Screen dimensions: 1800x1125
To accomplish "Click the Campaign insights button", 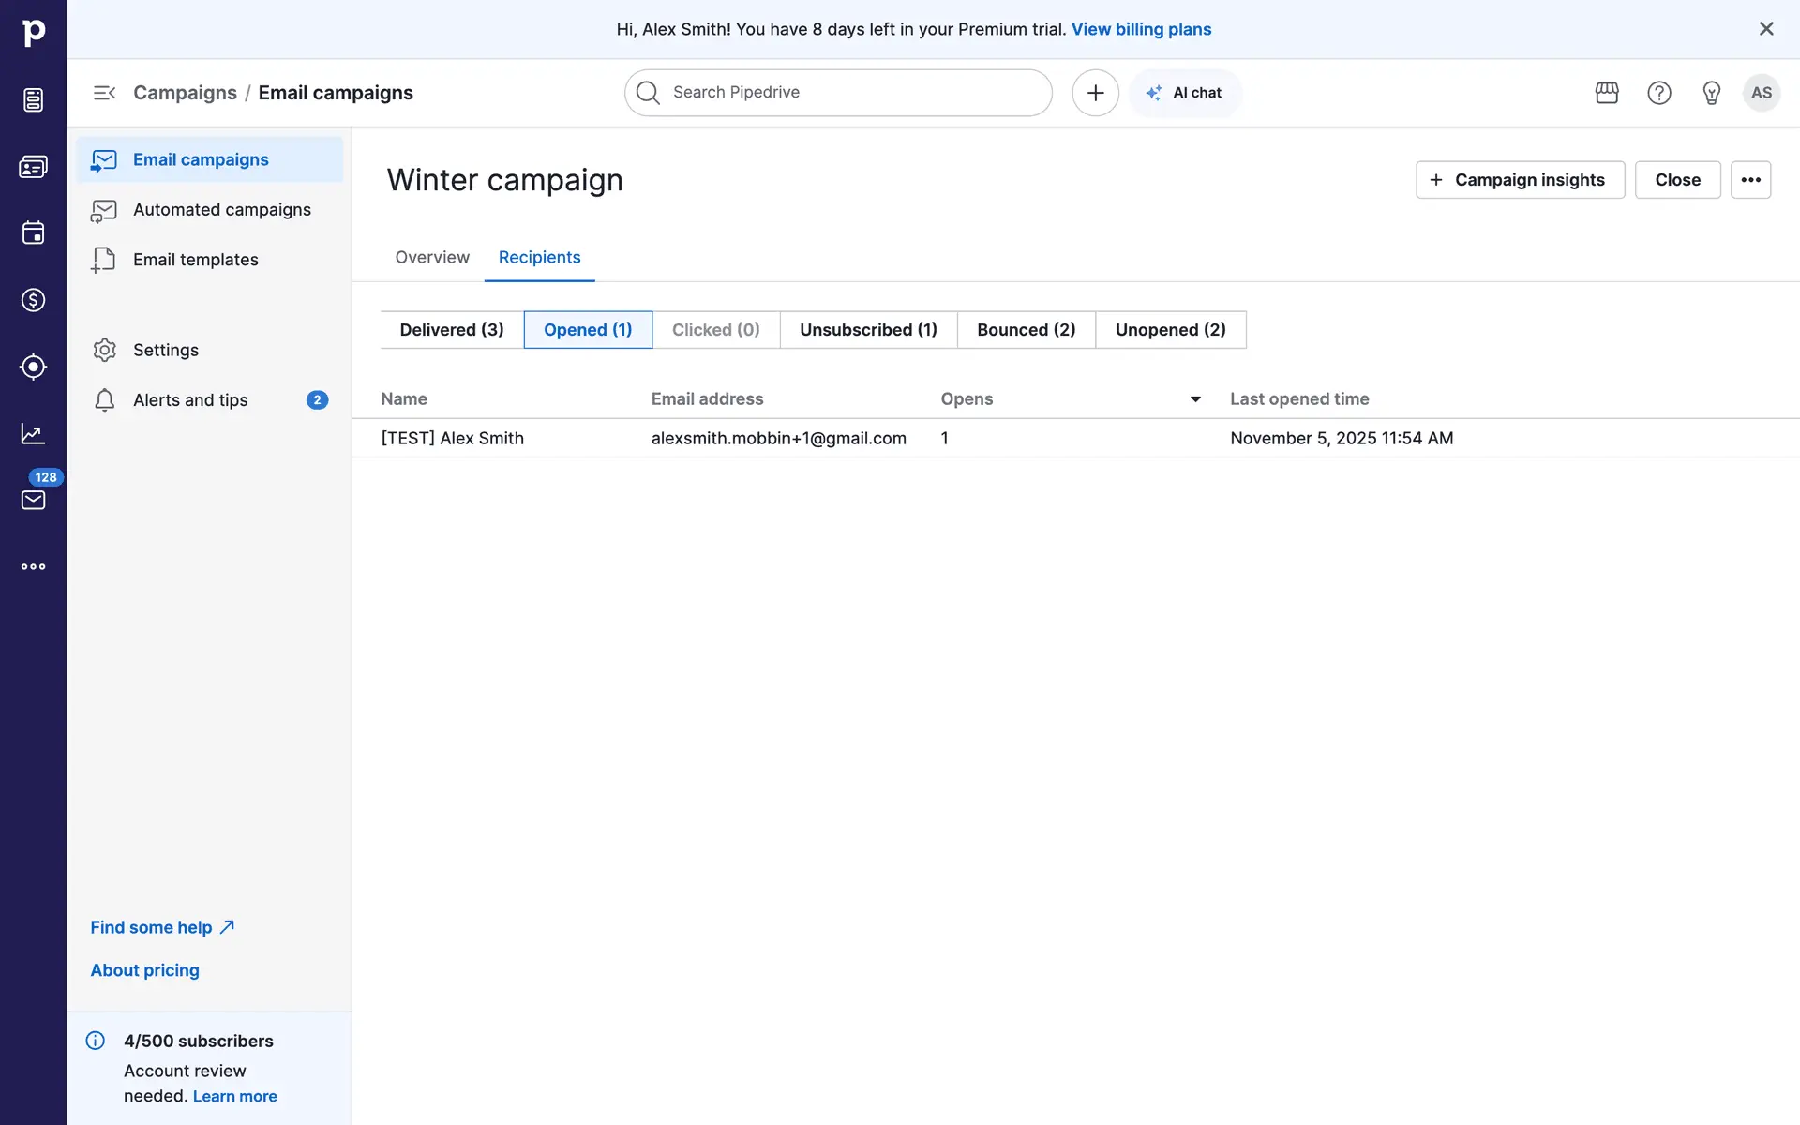I will [x=1519, y=180].
